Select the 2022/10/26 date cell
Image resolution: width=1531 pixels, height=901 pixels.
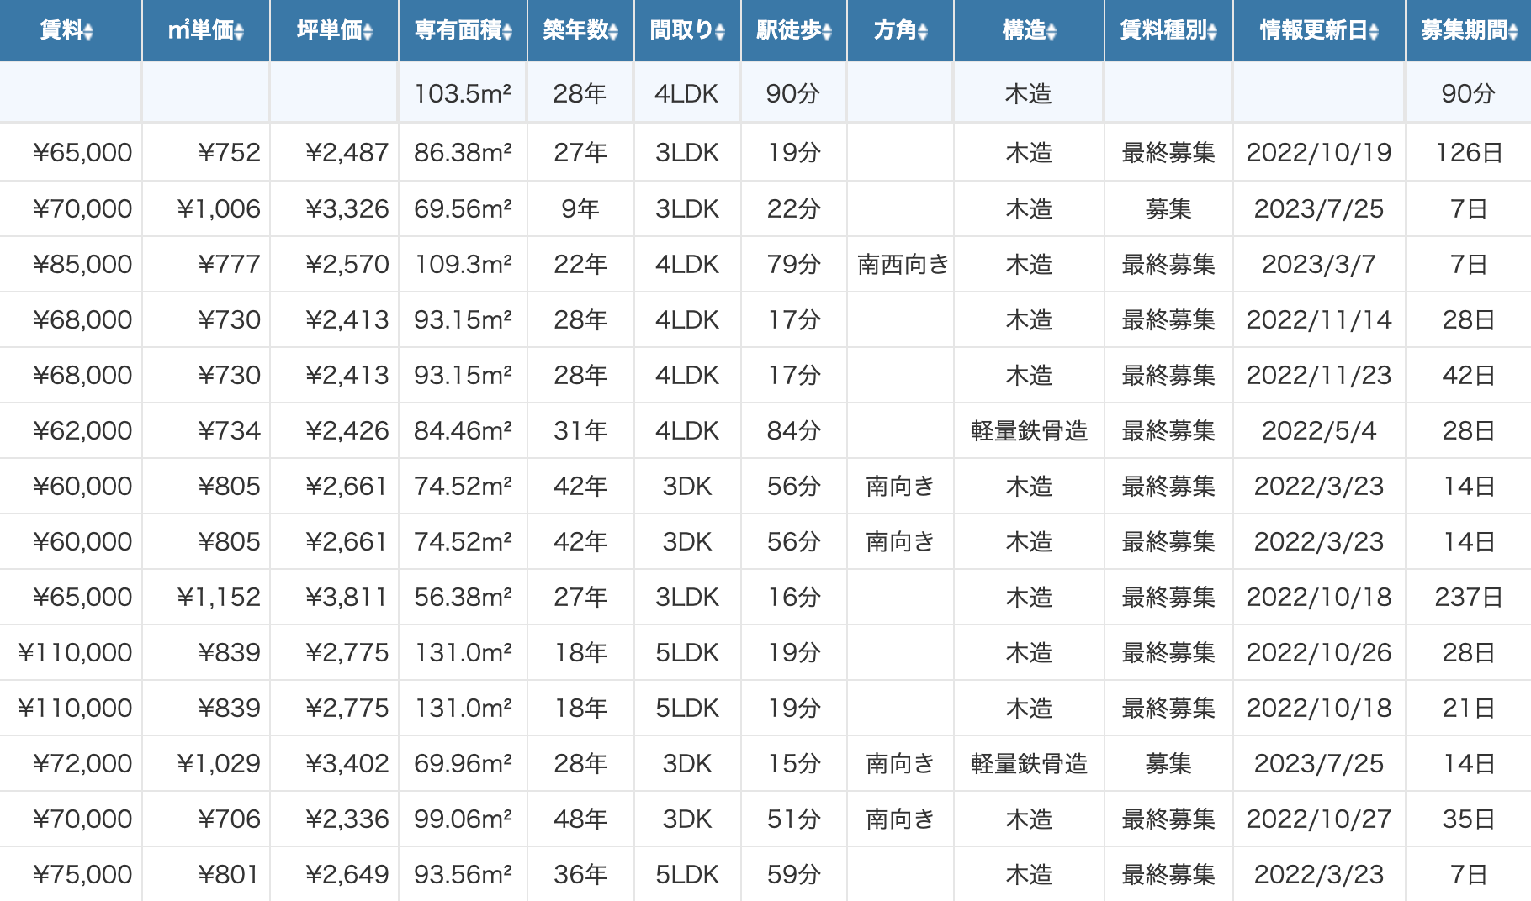pos(1319,652)
